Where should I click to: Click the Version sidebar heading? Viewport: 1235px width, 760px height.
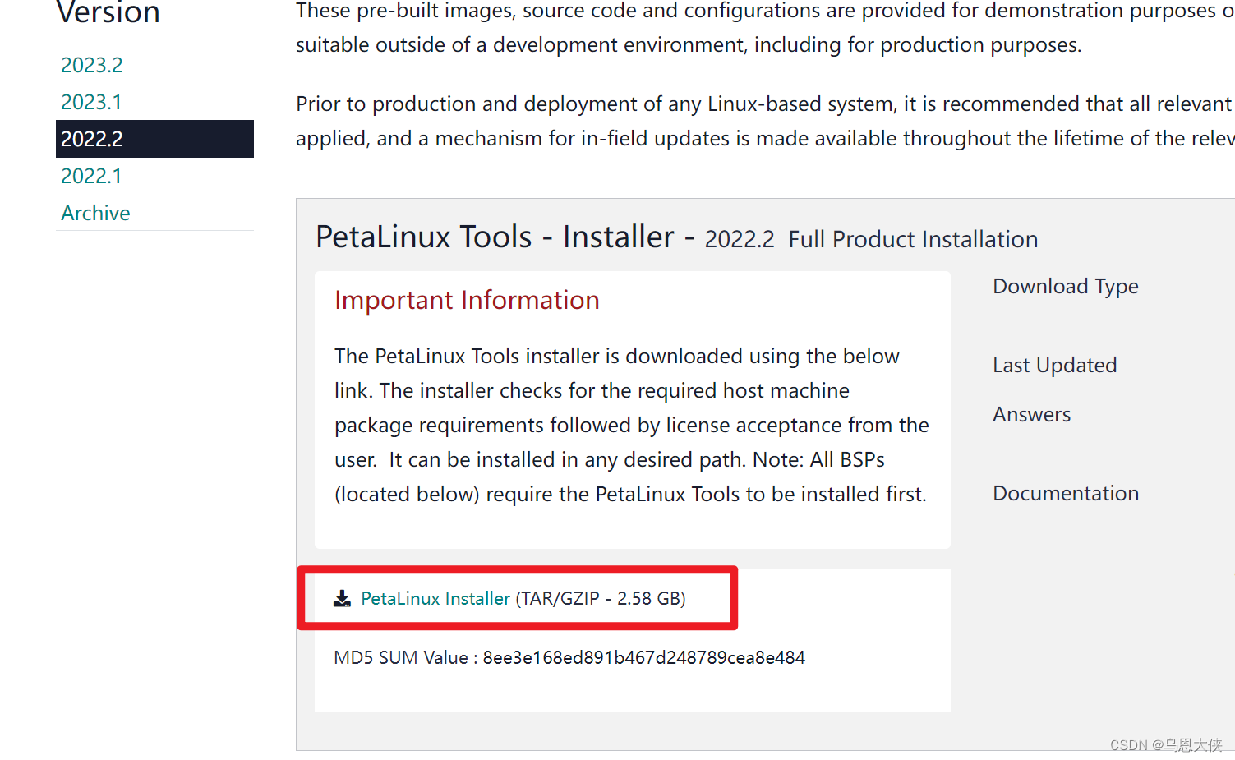click(x=108, y=12)
